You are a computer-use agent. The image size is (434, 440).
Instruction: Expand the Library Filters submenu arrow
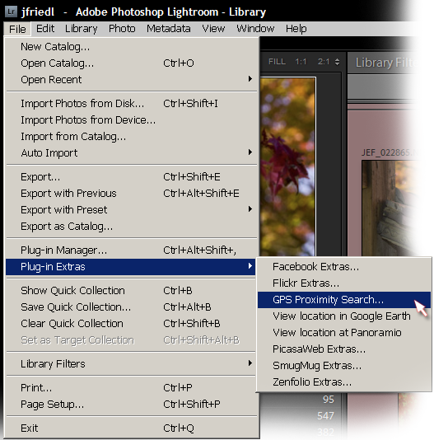[250, 363]
